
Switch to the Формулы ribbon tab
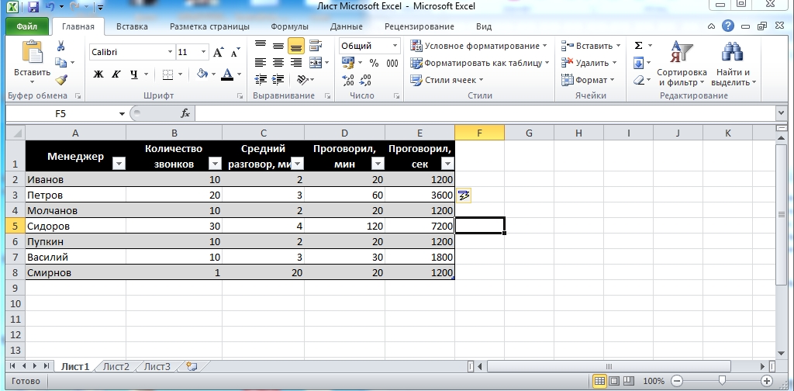(290, 26)
